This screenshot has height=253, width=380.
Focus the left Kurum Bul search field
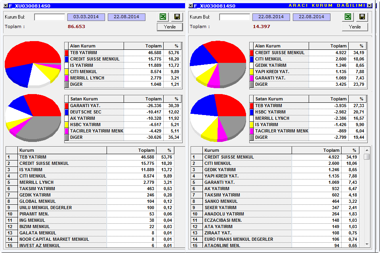(x=50, y=17)
